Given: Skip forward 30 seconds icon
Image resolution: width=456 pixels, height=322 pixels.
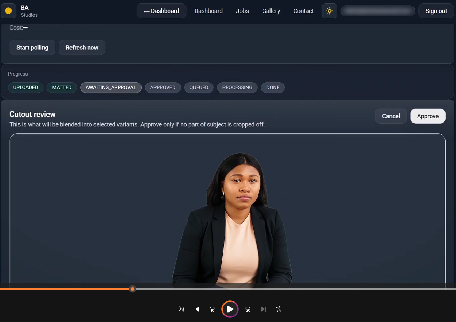Looking at the screenshot, I should tap(248, 309).
